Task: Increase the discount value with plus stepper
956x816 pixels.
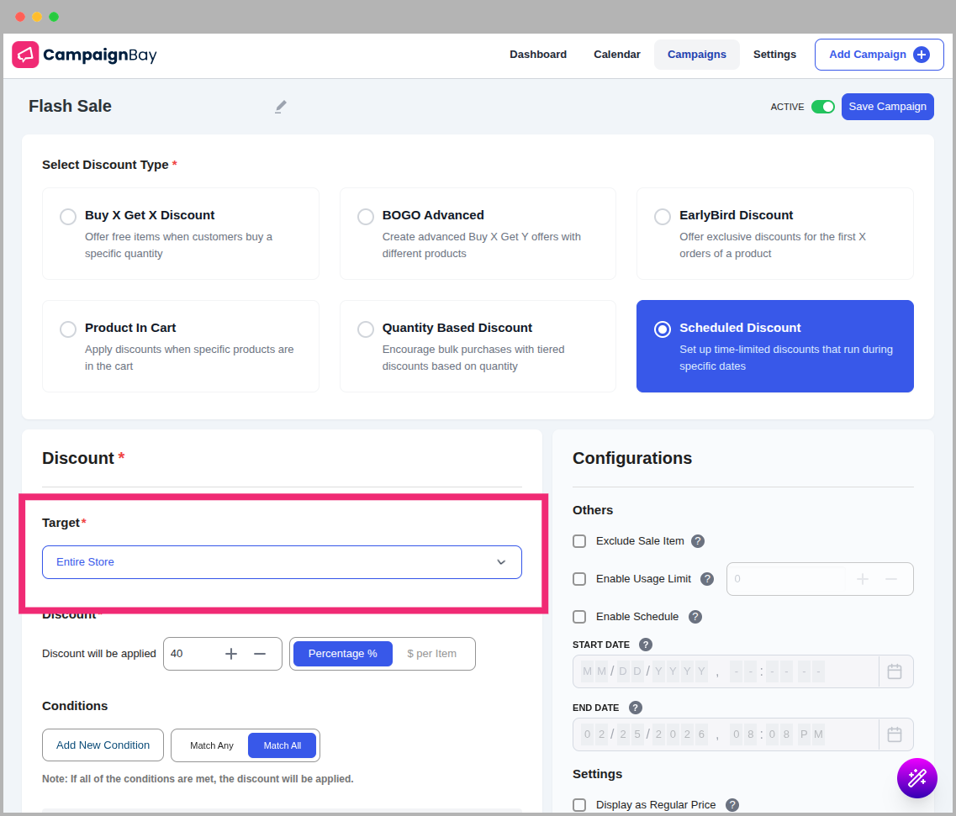Action: pos(231,654)
